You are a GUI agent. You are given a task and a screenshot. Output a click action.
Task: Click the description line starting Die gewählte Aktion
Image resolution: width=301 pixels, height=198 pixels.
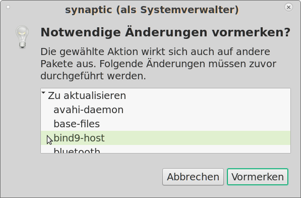pos(155,52)
